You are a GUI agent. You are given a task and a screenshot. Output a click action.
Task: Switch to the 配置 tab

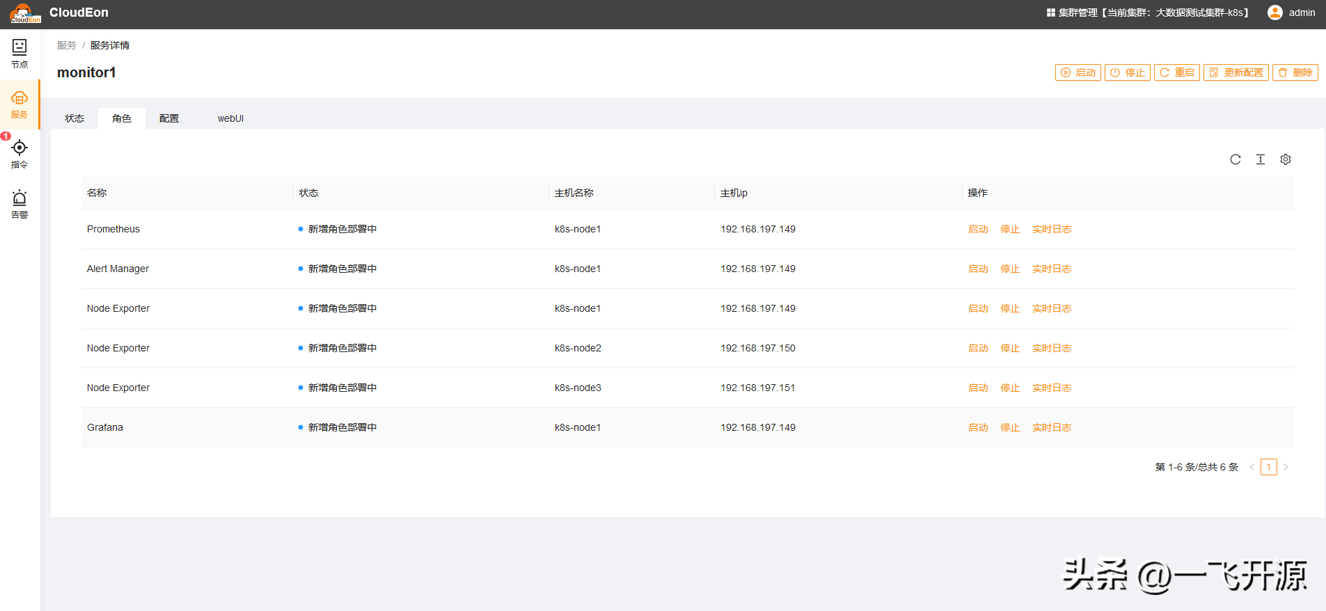click(x=169, y=118)
